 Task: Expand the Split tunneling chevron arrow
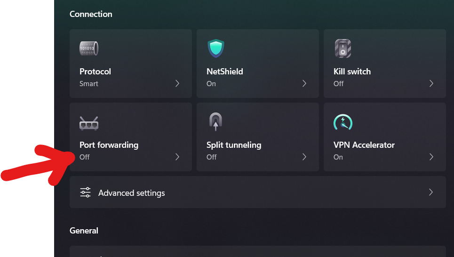(x=304, y=157)
